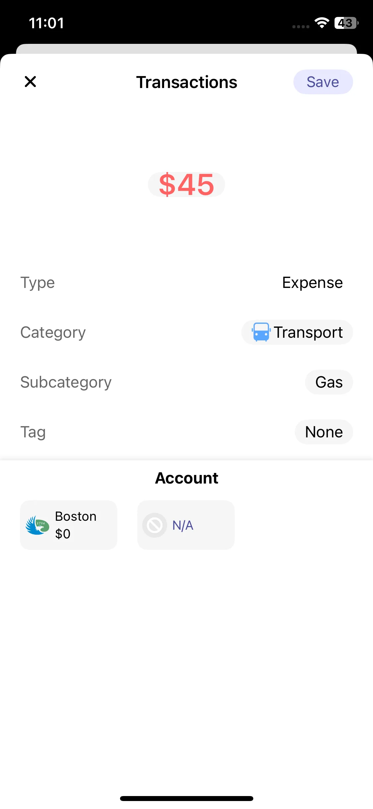Tap the blue bus category icon
The height and width of the screenshot is (809, 373).
[x=261, y=332]
